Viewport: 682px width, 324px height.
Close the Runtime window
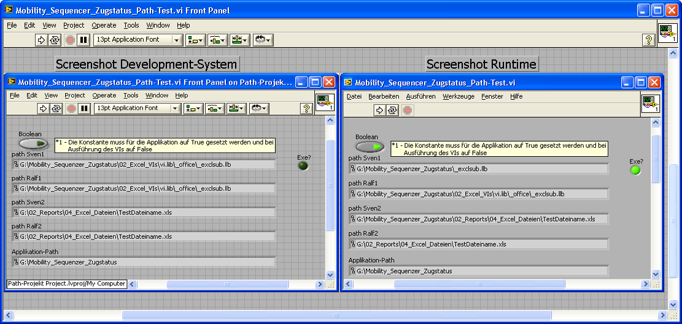pos(654,83)
